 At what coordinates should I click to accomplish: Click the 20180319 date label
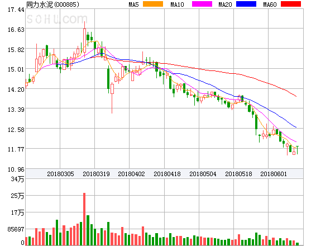(96, 174)
